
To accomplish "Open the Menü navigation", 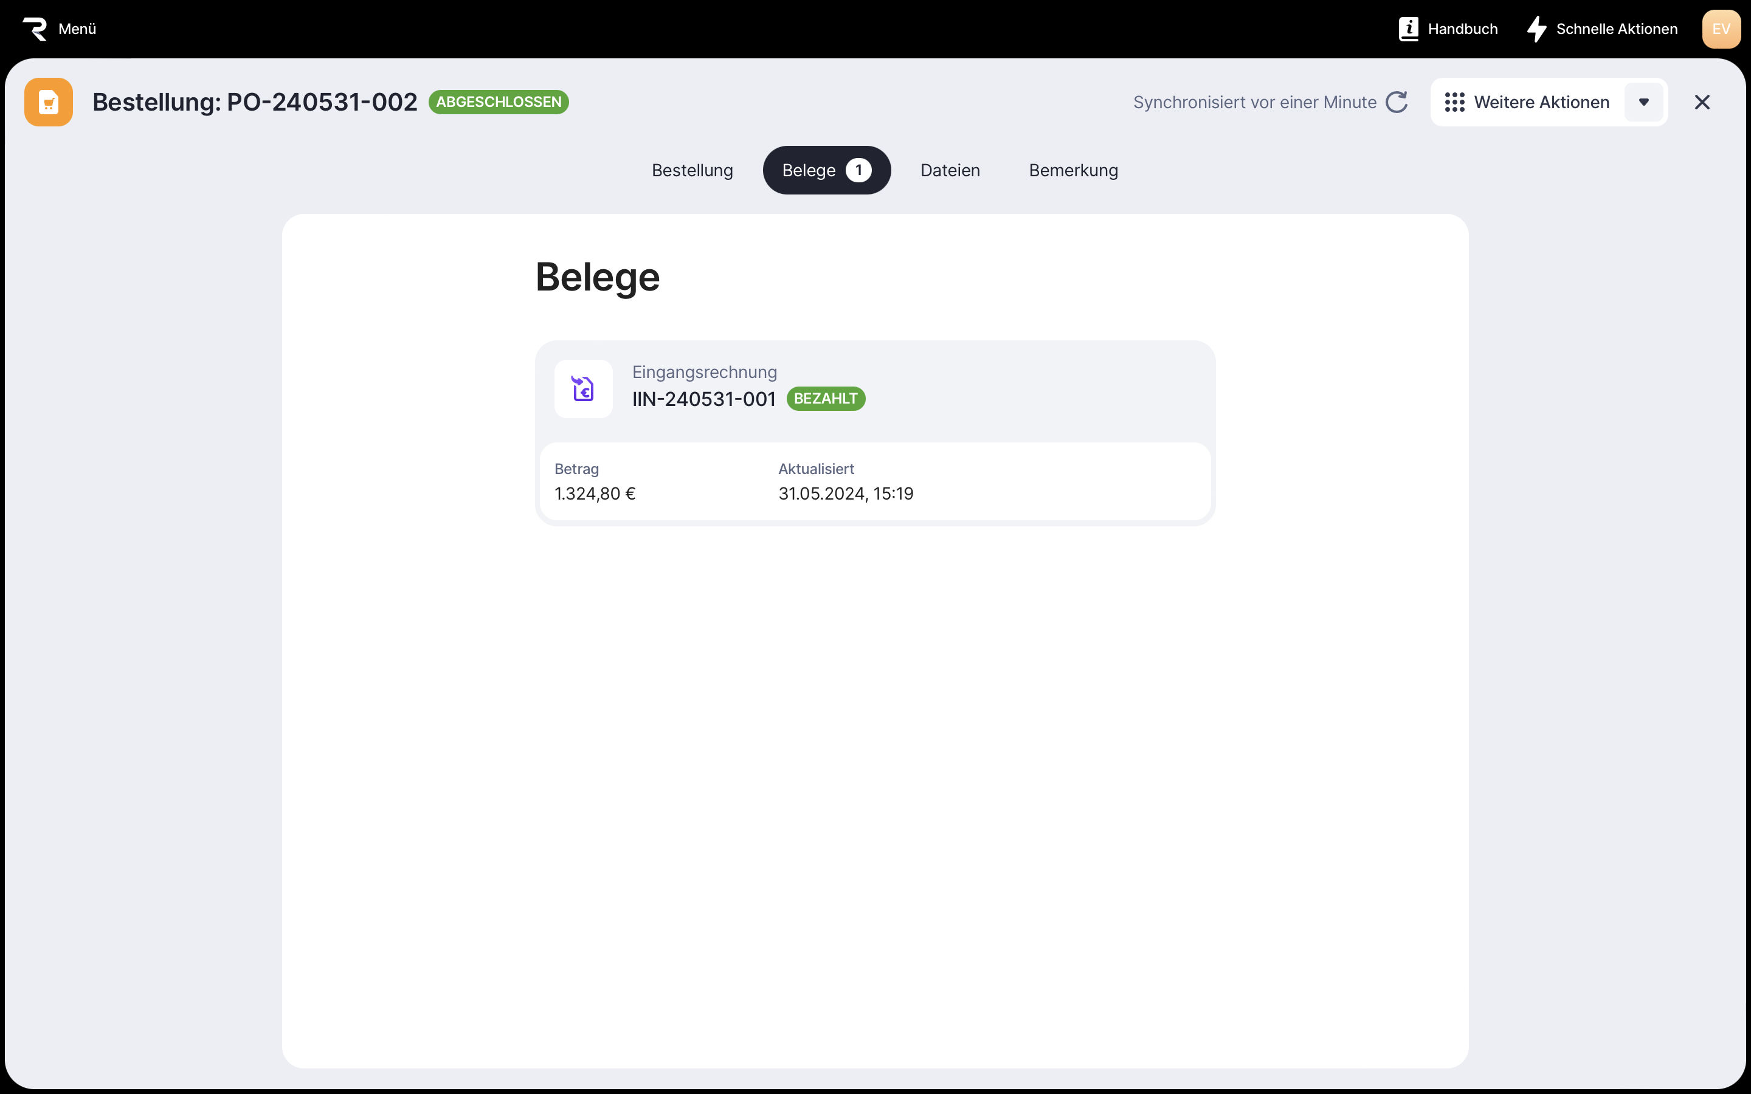I will tap(77, 29).
